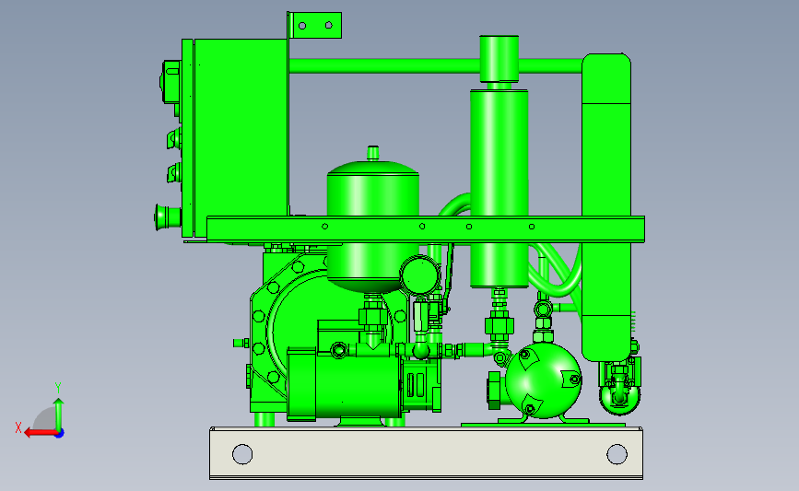Image resolution: width=799 pixels, height=491 pixels.
Task: Select the mushroom-shaped button on the control box
Action: click(168, 217)
